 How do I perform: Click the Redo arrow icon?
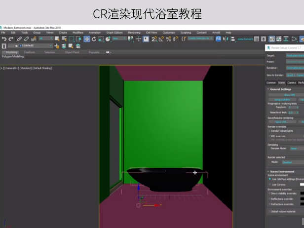[x=11, y=38]
